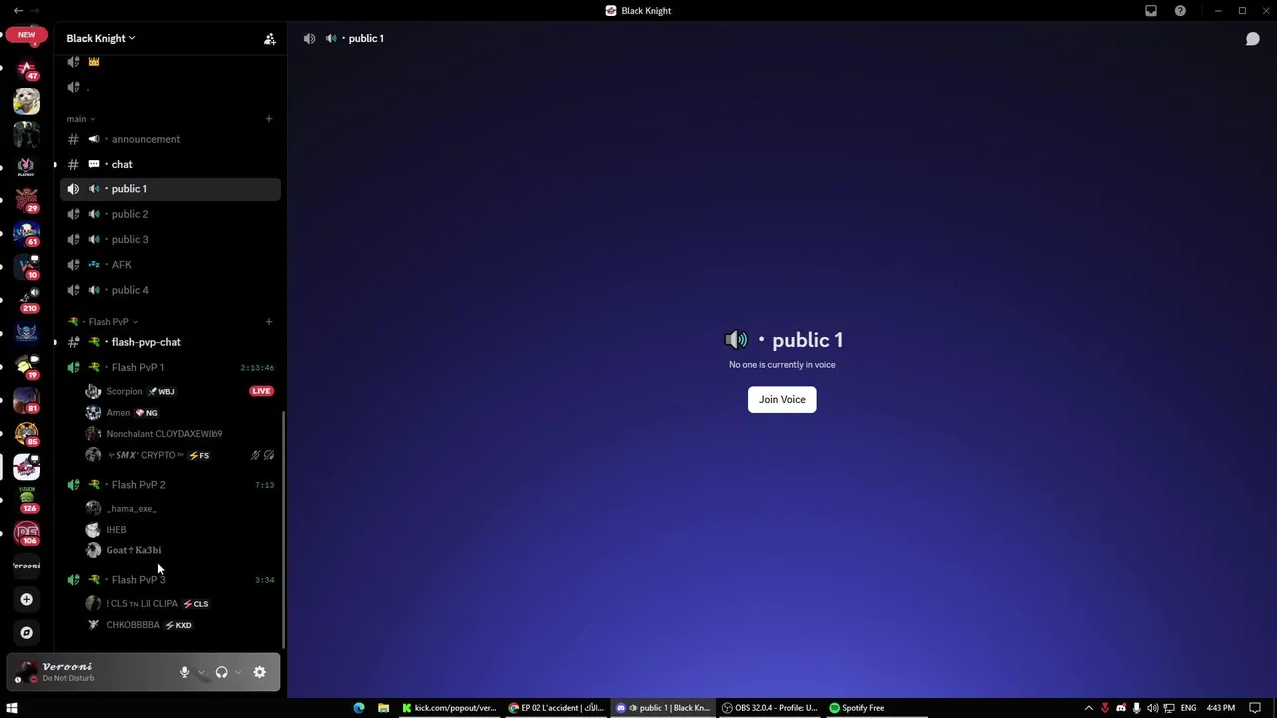Open the microphone input options arrow

(x=201, y=672)
